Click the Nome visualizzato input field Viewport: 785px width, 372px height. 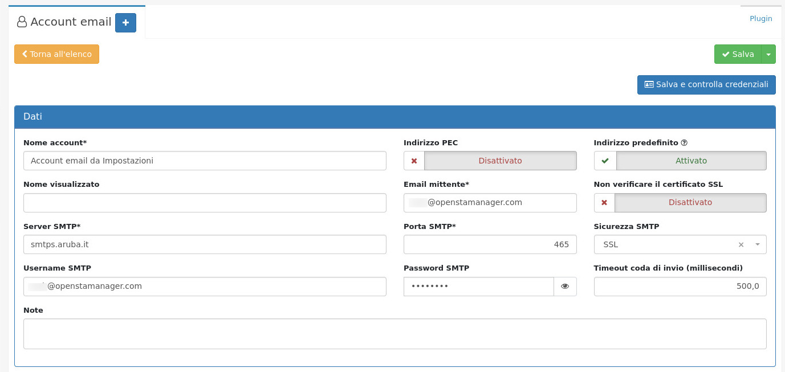click(205, 203)
